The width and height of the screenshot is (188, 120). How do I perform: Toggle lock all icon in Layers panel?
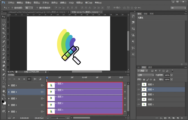click(154, 79)
